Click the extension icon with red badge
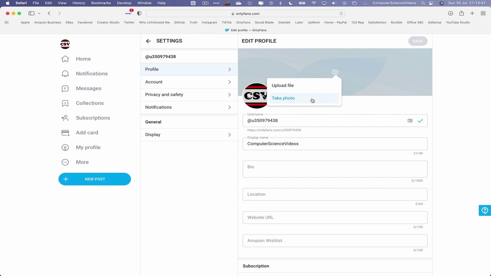Viewport: 491px width, 276px height. (x=129, y=13)
